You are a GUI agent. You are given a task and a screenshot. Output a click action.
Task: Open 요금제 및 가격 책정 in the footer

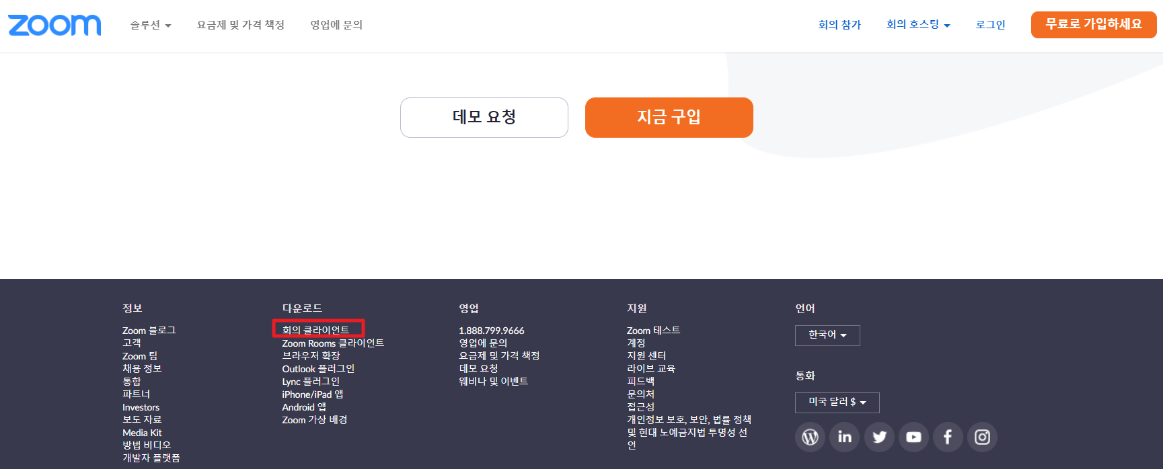[x=499, y=355]
